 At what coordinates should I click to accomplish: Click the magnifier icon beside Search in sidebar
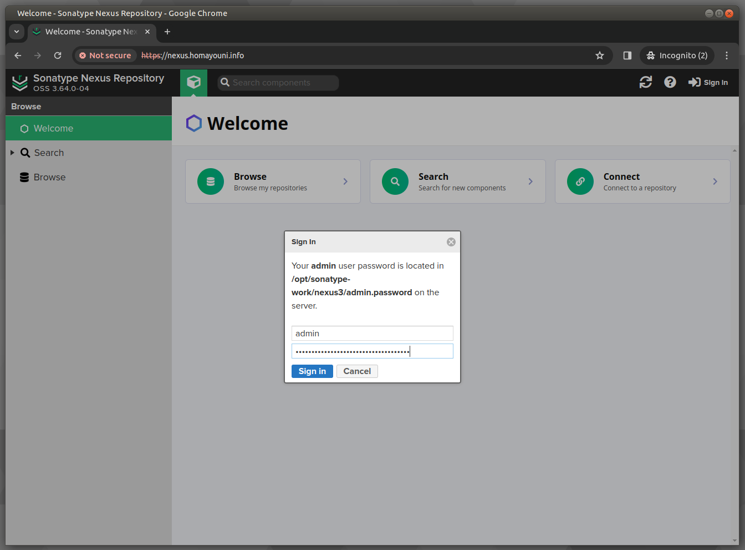pos(25,153)
